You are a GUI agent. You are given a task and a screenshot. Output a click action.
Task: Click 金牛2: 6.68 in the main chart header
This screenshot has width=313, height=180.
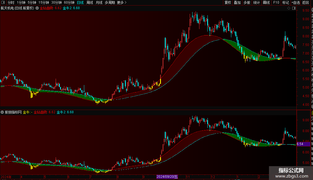pyautogui.click(x=71, y=8)
